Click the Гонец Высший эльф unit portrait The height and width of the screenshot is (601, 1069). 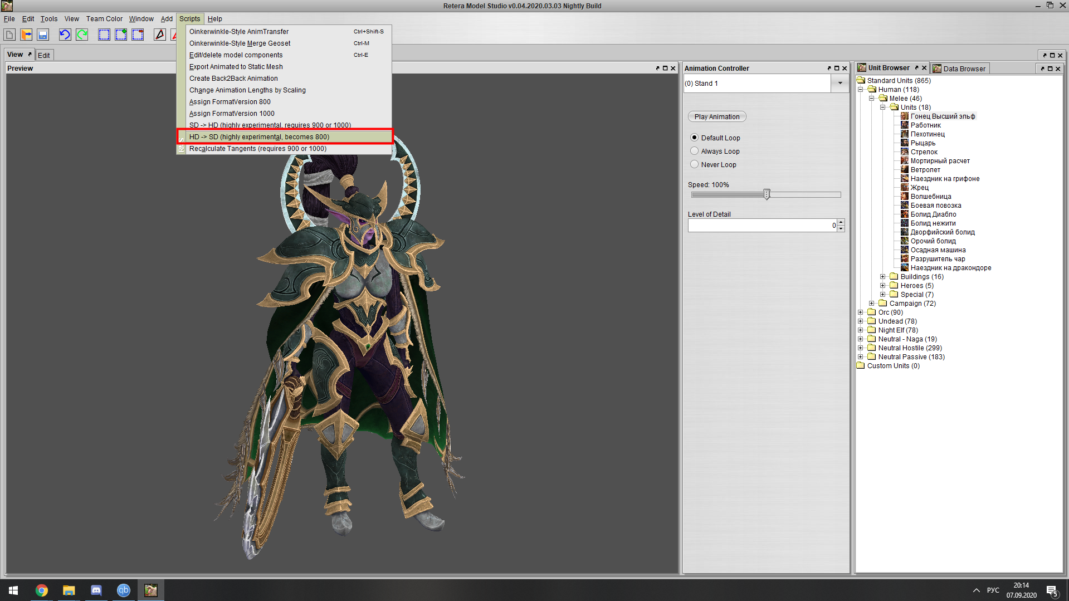click(x=905, y=116)
